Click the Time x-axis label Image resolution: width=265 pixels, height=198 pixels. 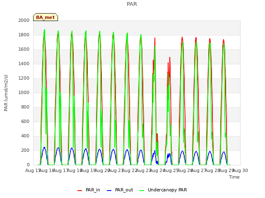(234, 177)
